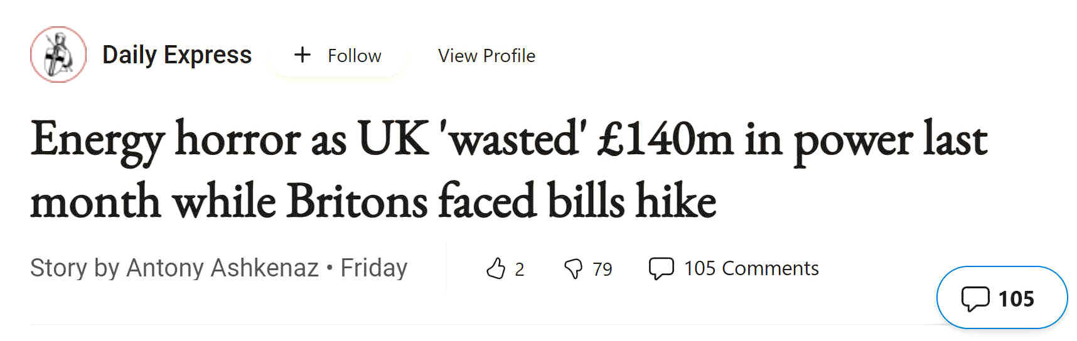1077x341 pixels.
Task: Click the speech bubble icon in floating pill
Action: [975, 298]
